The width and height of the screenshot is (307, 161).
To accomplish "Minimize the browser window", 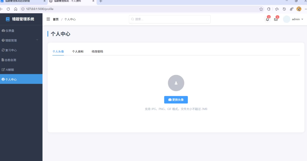I will click(x=287, y=1).
